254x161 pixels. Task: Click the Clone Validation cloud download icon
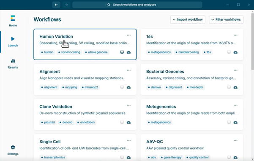(x=129, y=122)
